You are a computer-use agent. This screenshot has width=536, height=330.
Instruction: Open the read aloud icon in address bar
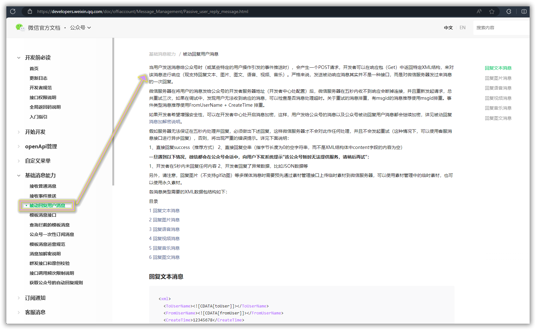479,11
